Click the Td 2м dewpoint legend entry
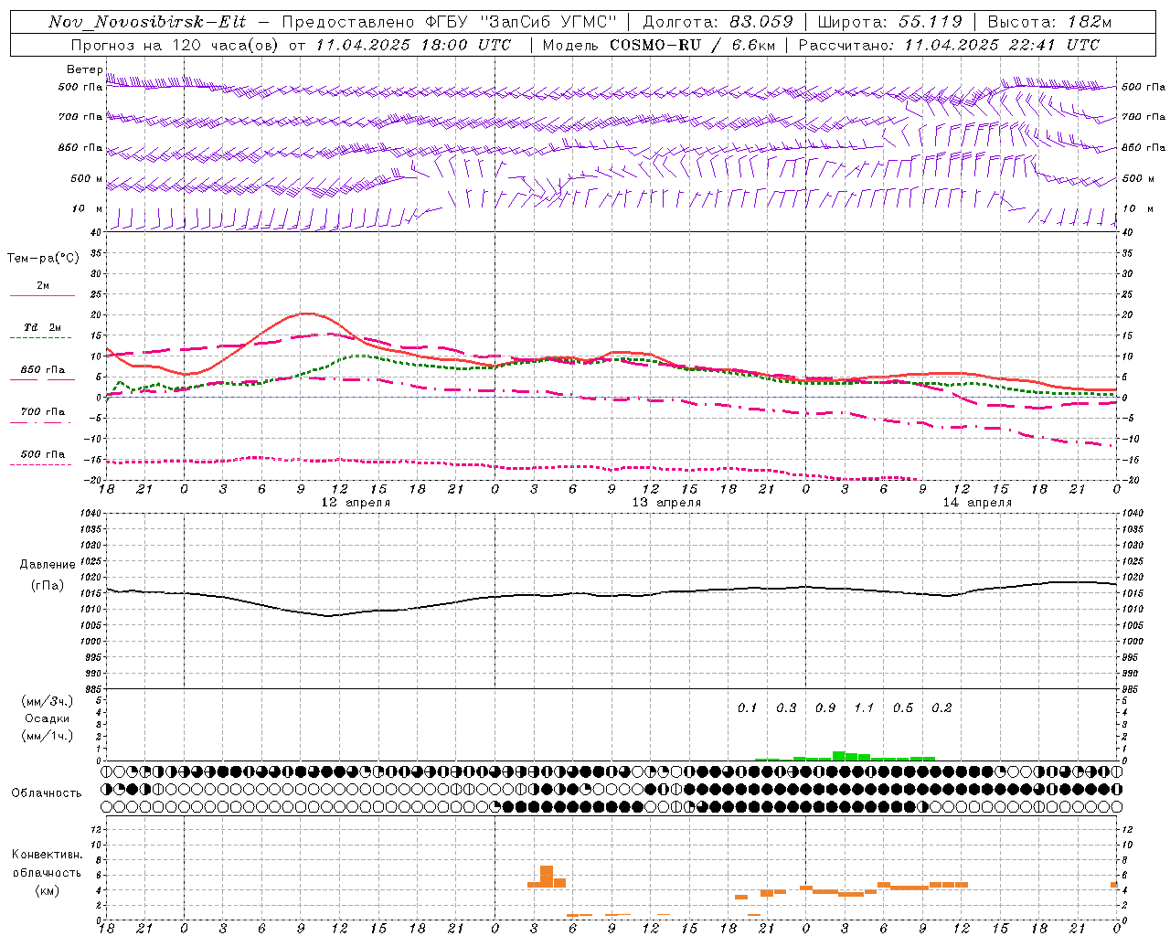 (x=43, y=326)
